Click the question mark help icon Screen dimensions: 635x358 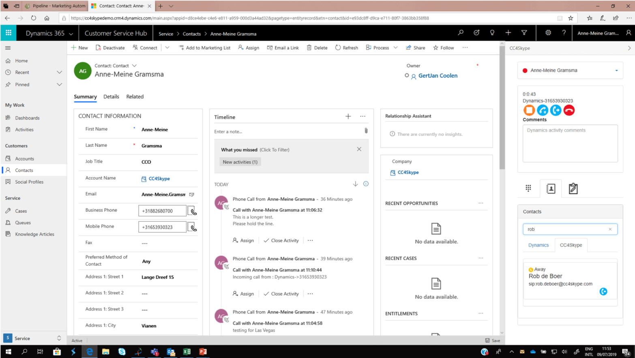pyautogui.click(x=564, y=33)
